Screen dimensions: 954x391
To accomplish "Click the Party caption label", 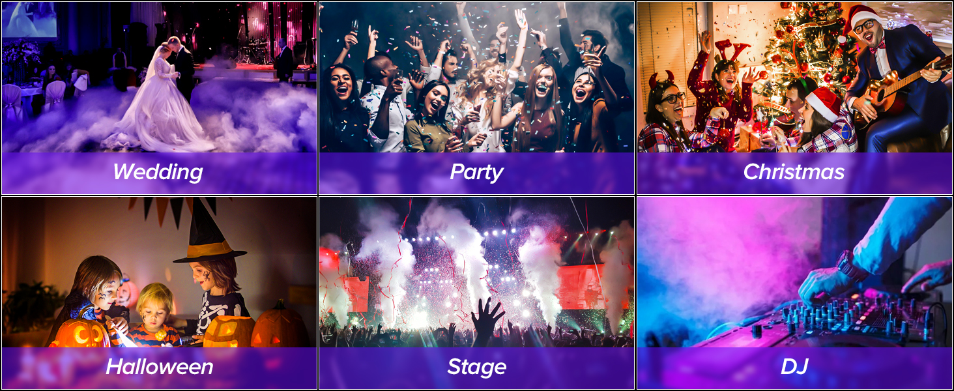I will pyautogui.click(x=476, y=172).
